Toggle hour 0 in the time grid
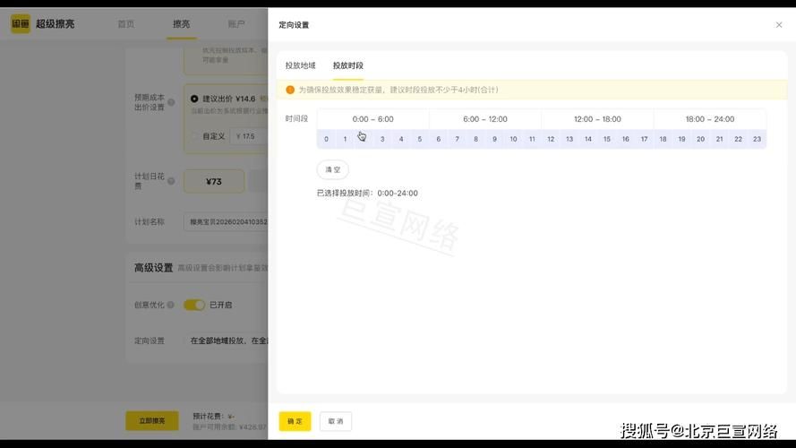 point(326,139)
